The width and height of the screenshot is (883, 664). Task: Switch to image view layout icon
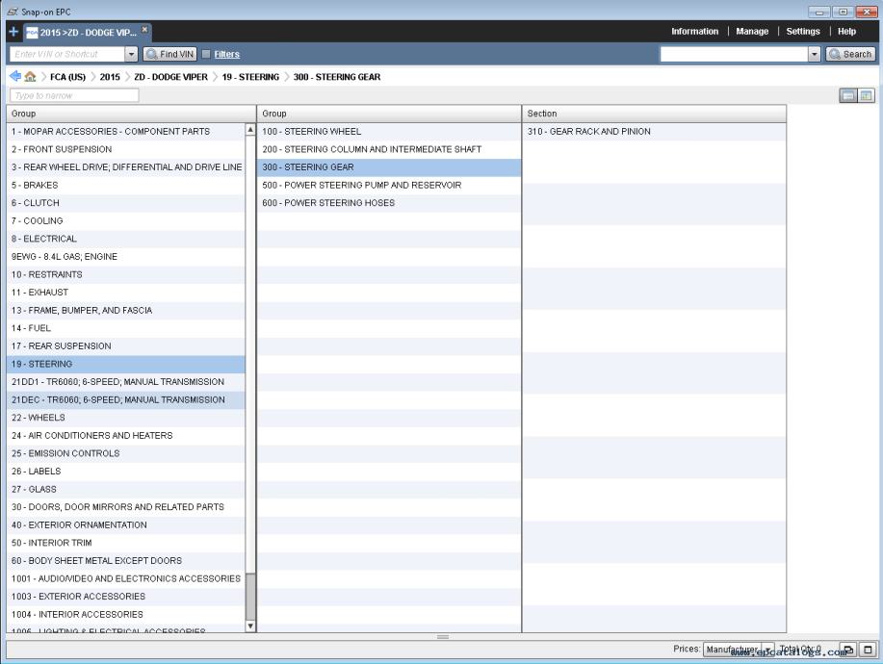tap(866, 96)
